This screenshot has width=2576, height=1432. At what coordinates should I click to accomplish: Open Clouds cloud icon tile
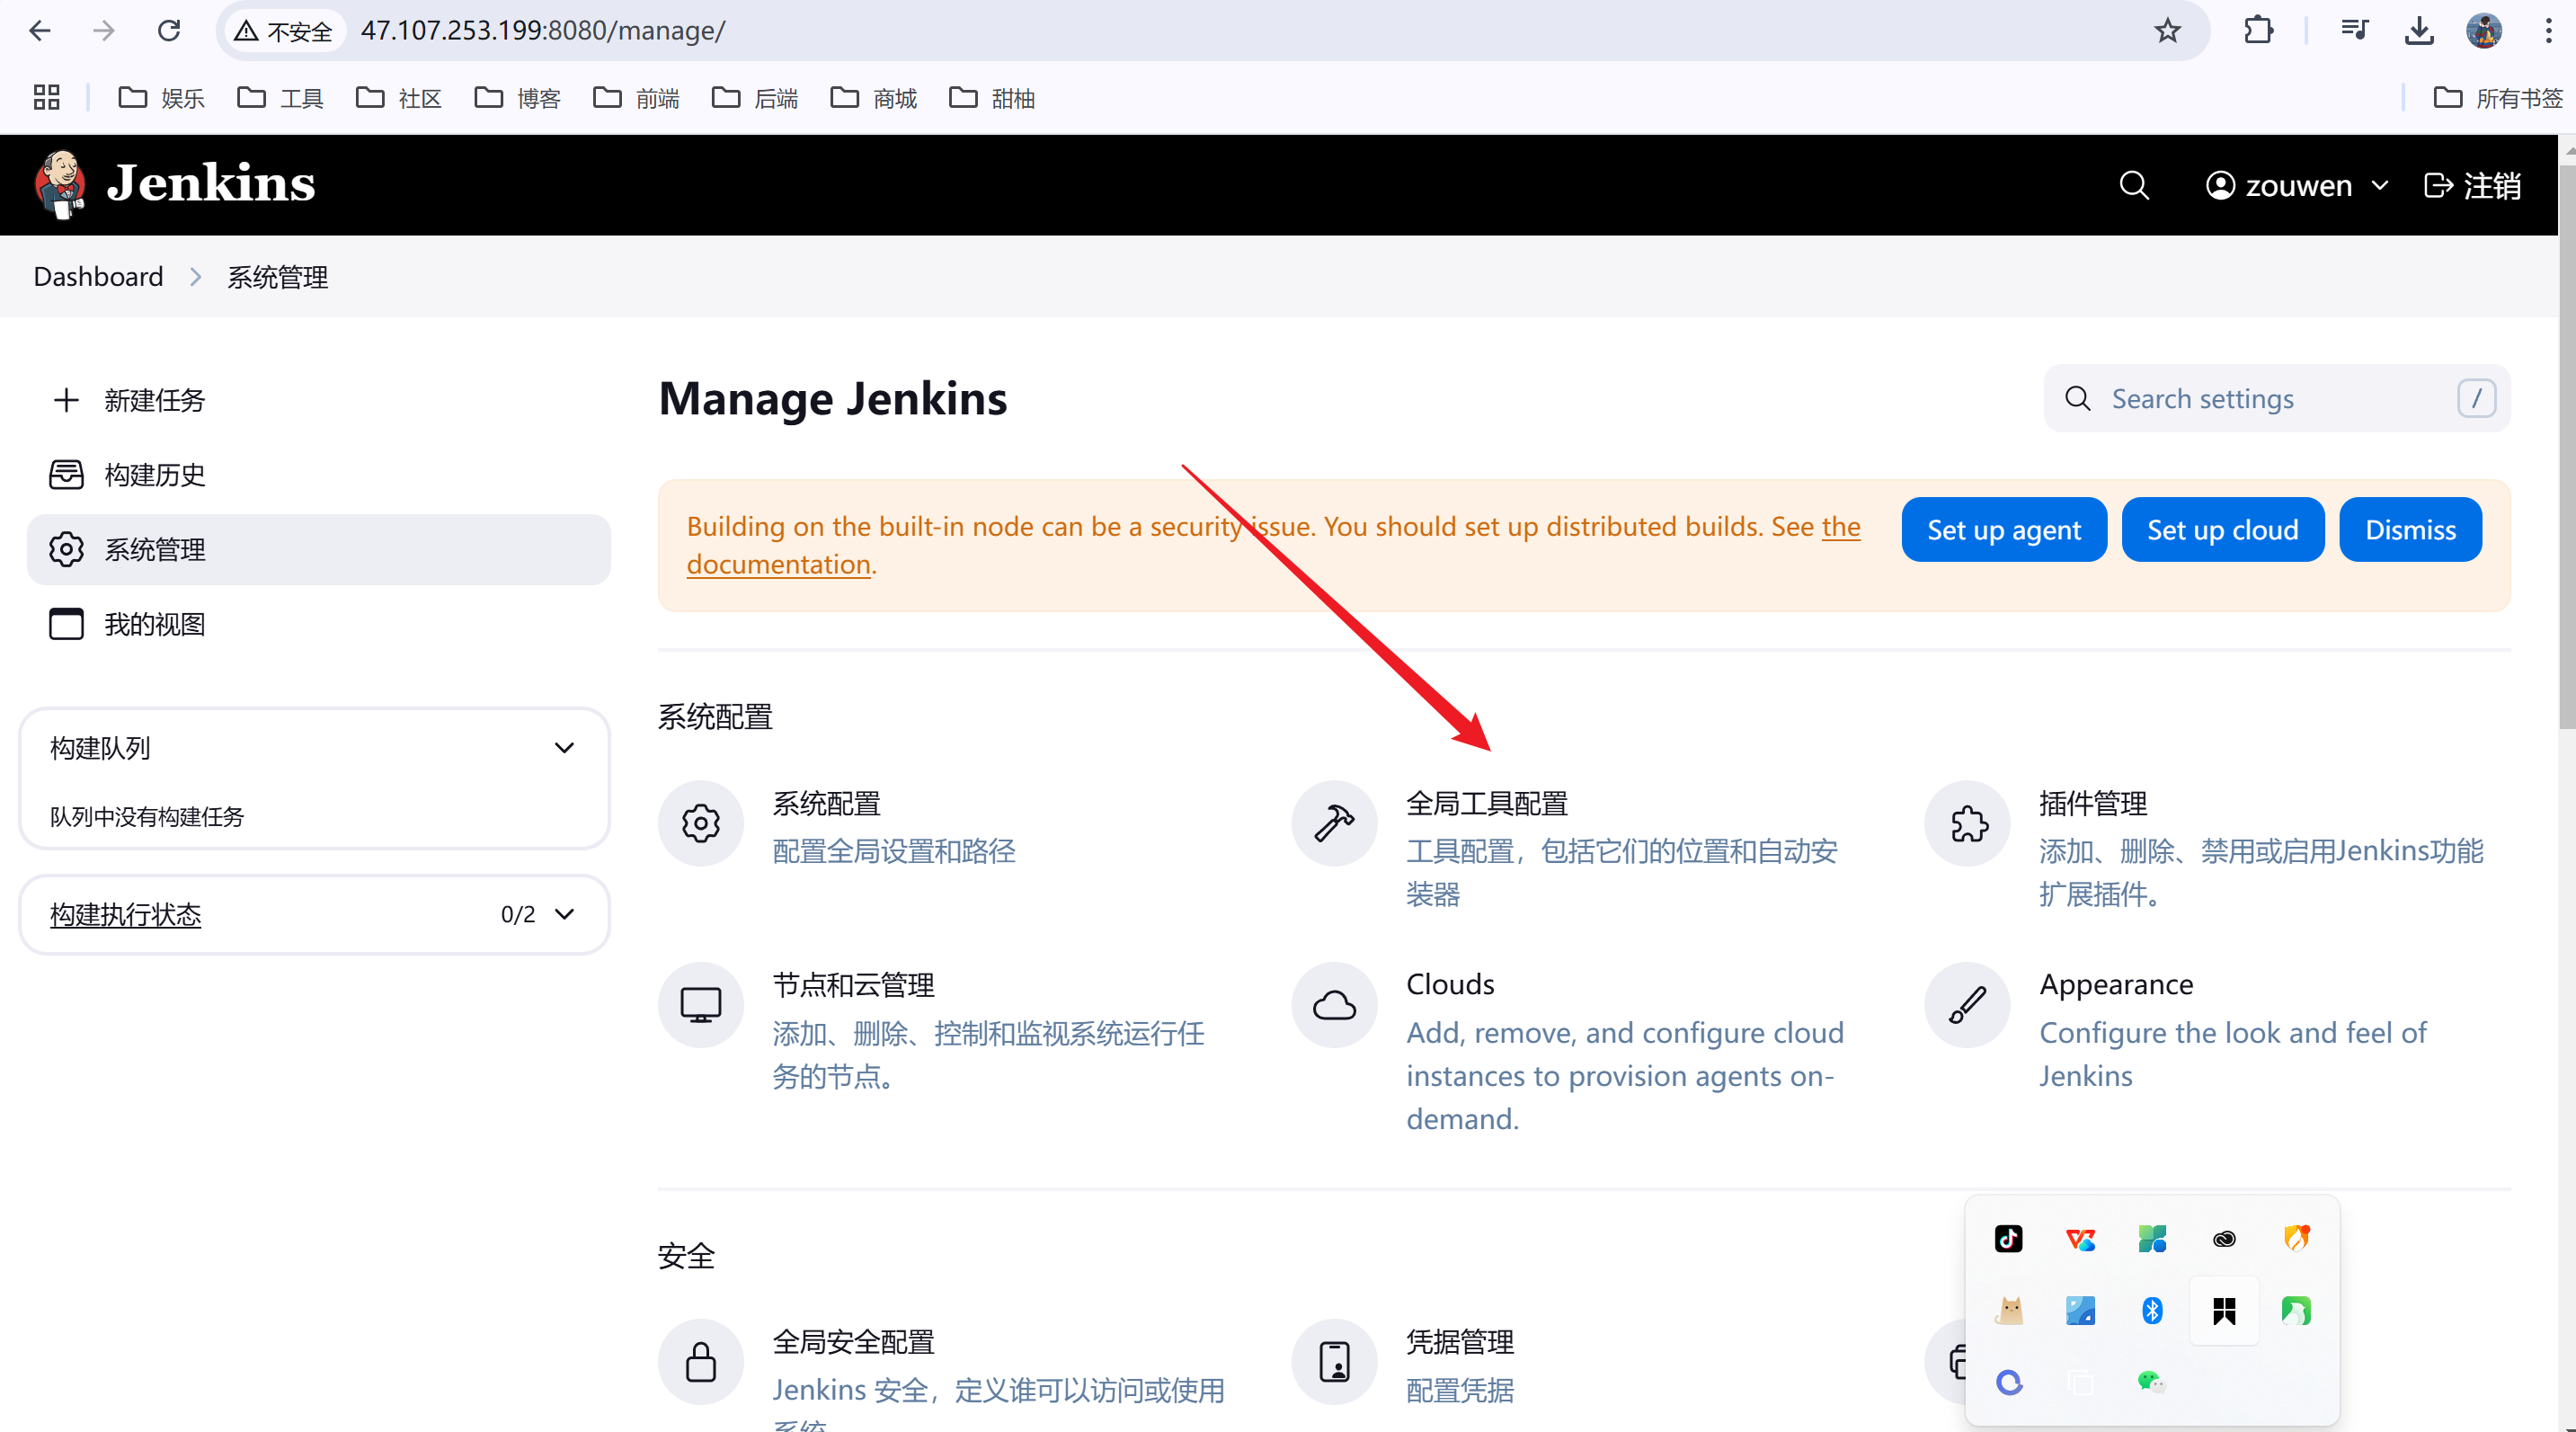[x=1334, y=1004]
